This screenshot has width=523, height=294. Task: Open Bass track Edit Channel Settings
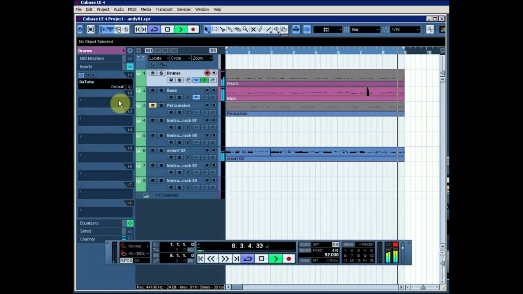pyautogui.click(x=188, y=97)
